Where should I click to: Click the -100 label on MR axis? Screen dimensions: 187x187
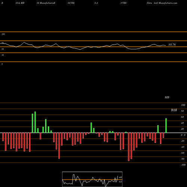coord(183,165)
